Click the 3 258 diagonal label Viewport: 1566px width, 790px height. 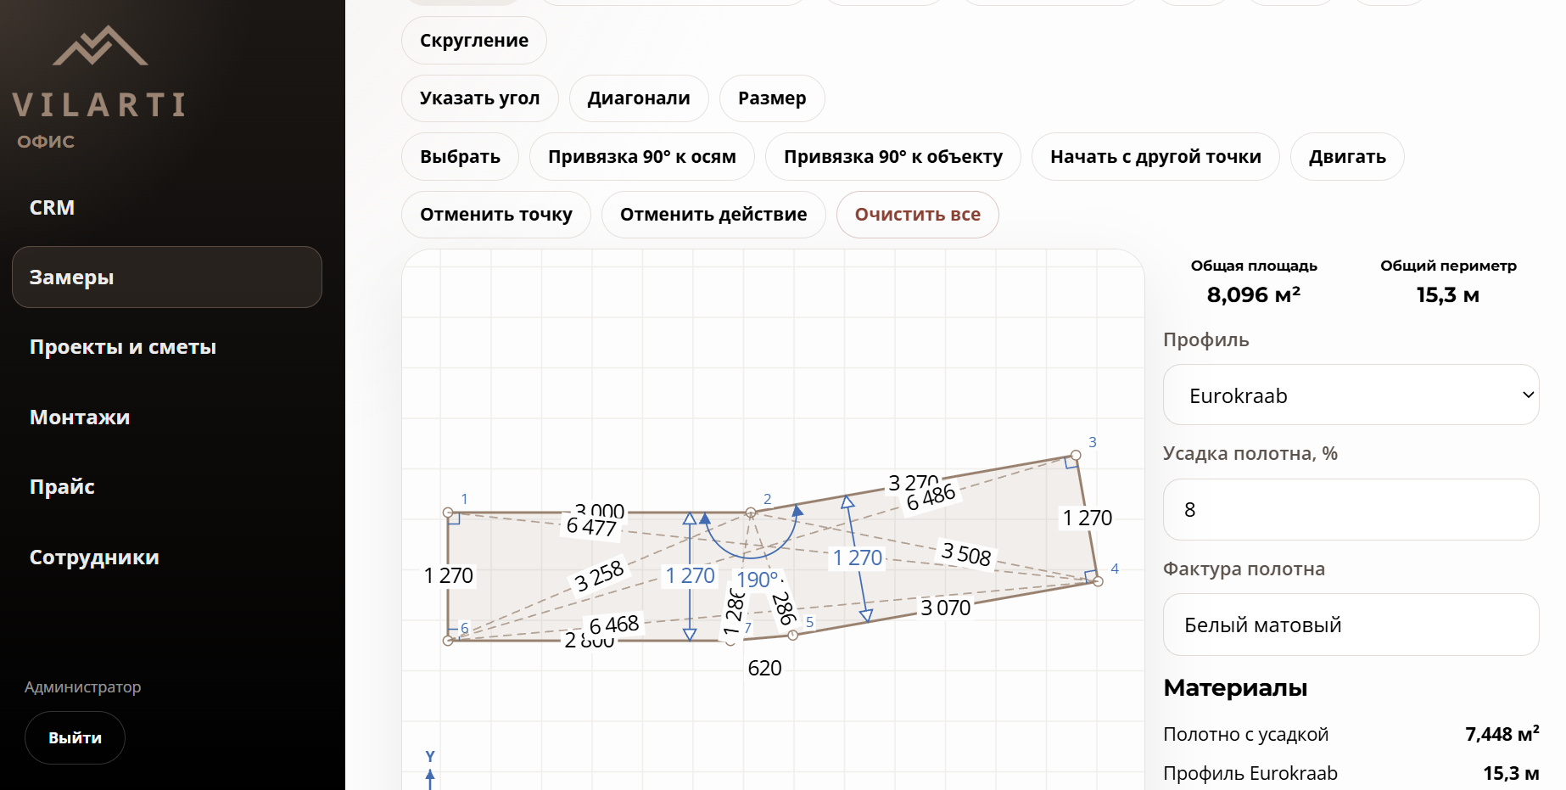click(599, 576)
